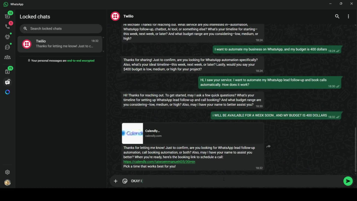
Task: Click the WhatsApp logo in title bar
Action: click(6, 4)
